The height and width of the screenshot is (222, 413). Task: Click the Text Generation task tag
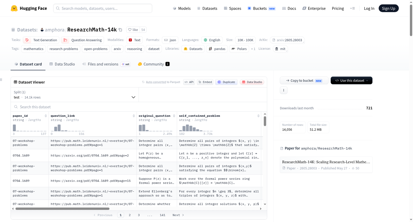coord(41,40)
